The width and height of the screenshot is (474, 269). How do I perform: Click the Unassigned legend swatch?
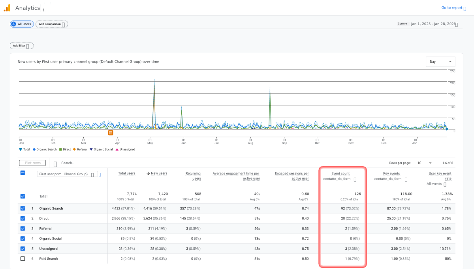(x=117, y=149)
